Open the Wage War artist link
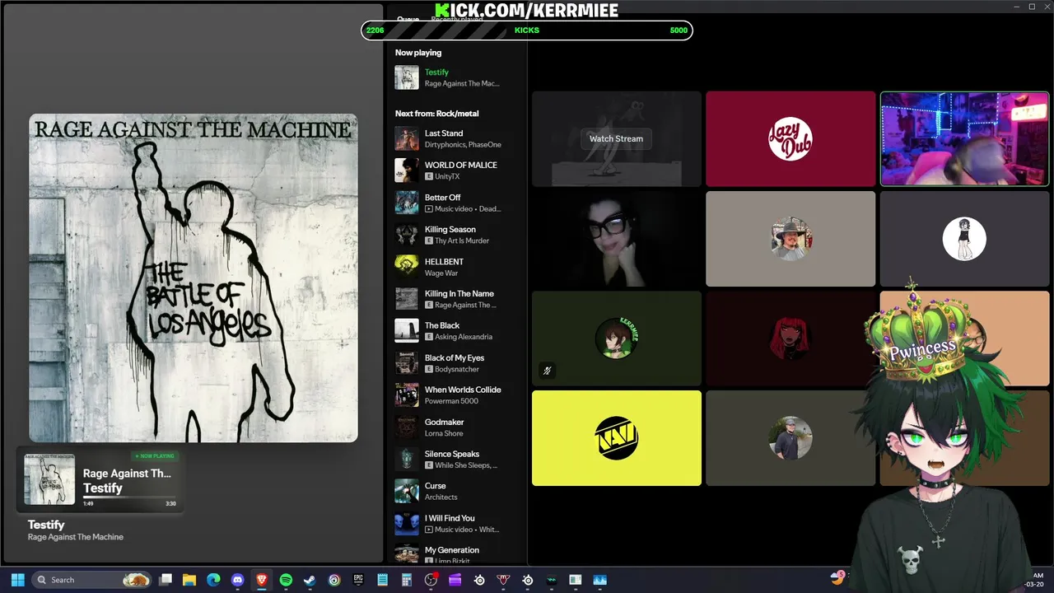 point(441,273)
